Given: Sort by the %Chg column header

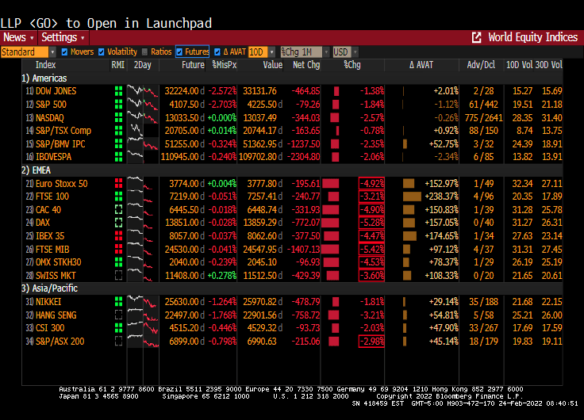Looking at the screenshot, I should [x=352, y=65].
